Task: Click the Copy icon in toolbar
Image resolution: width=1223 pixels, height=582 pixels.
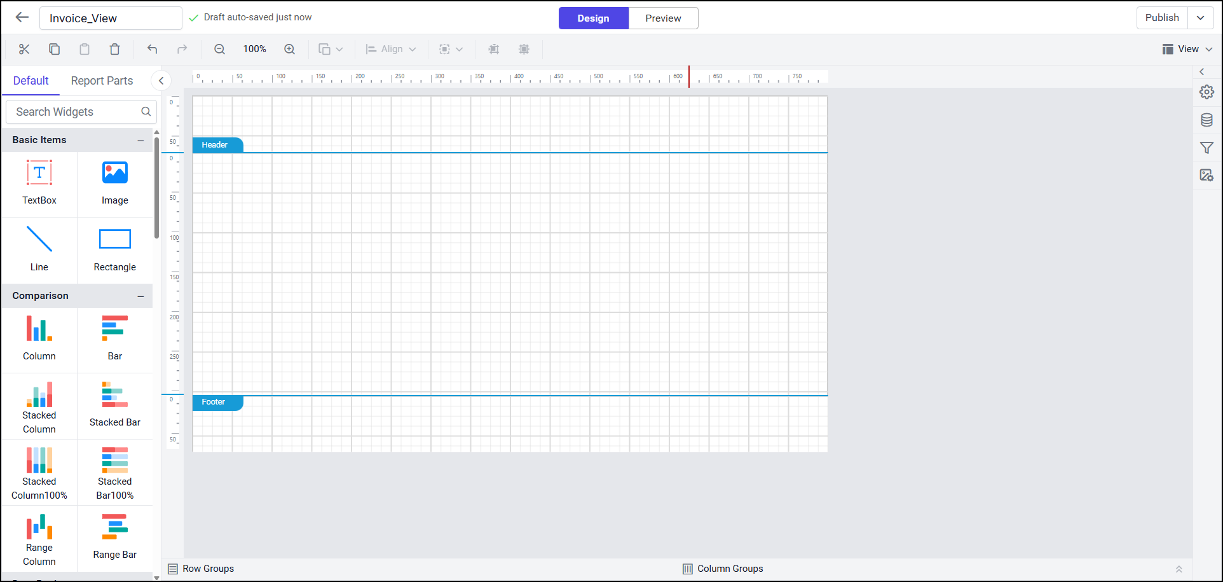Action: (55, 49)
